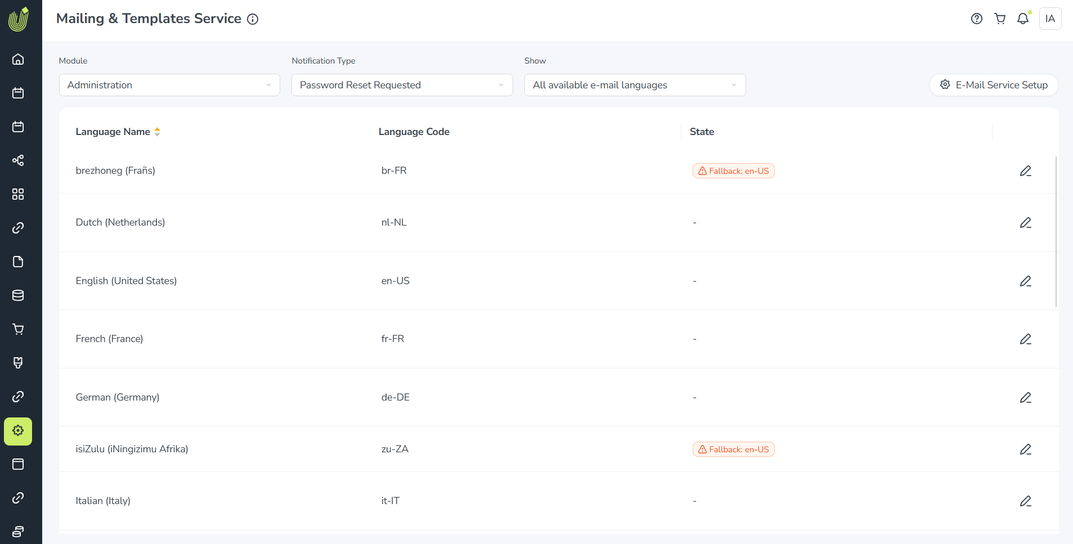Image resolution: width=1073 pixels, height=544 pixels.
Task: Select the active settings gear sidebar item
Action: (x=18, y=431)
